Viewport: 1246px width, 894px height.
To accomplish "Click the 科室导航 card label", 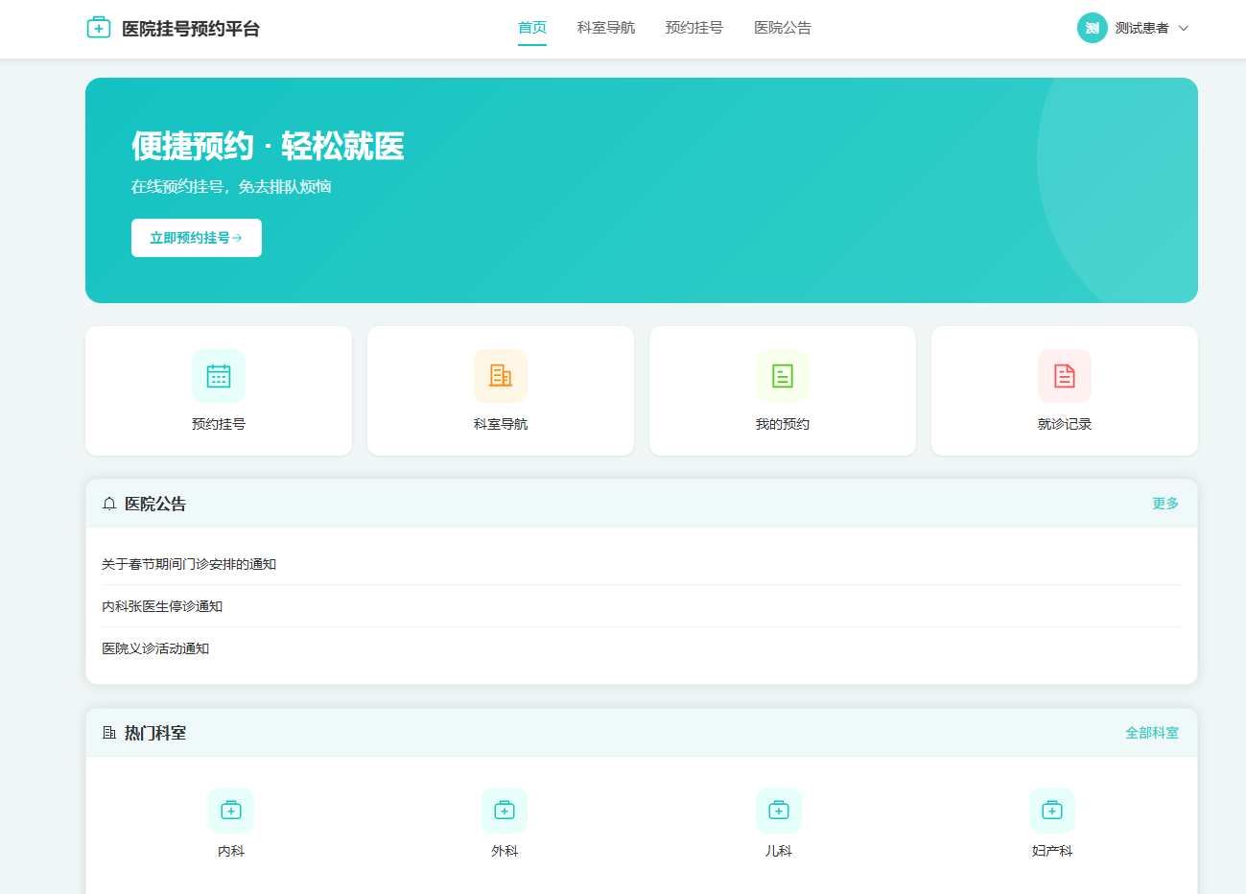I will (501, 424).
